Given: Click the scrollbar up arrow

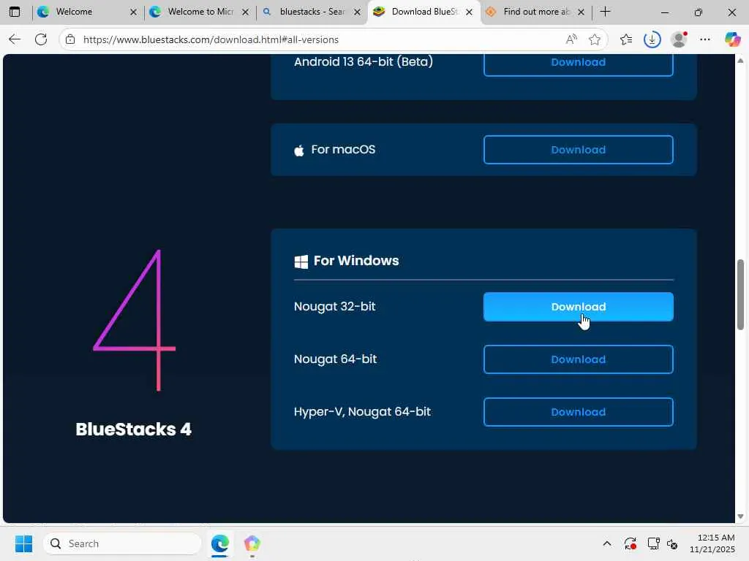Looking at the screenshot, I should (740, 61).
